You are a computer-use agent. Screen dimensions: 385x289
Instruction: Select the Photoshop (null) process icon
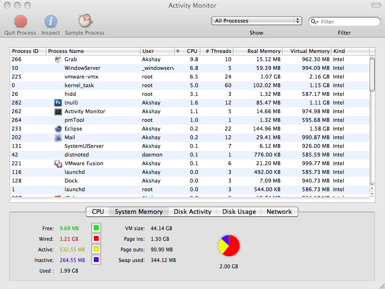(x=58, y=103)
